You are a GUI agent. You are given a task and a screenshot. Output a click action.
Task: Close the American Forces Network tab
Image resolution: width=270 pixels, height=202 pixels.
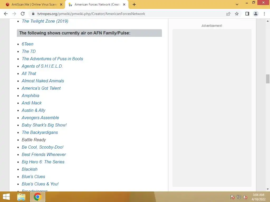tap(124, 4)
